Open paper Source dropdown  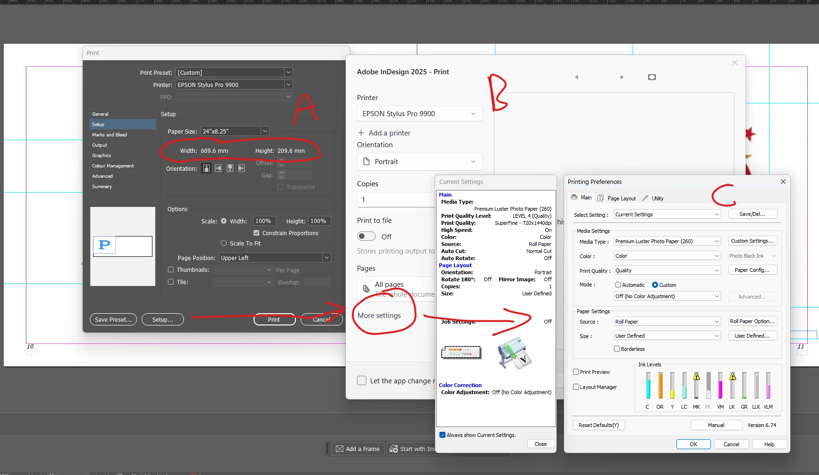[x=667, y=322]
